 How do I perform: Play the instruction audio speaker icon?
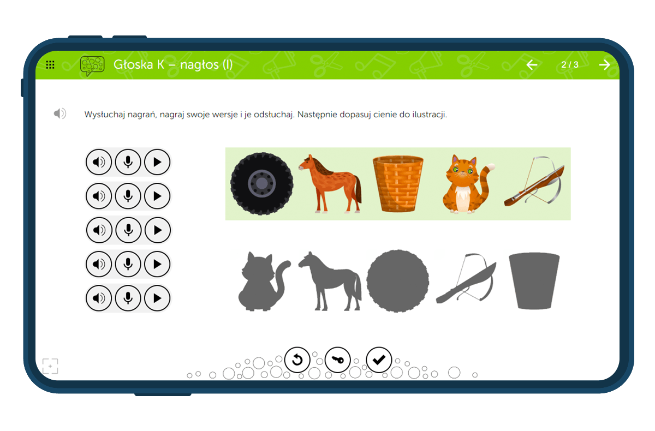tap(60, 113)
